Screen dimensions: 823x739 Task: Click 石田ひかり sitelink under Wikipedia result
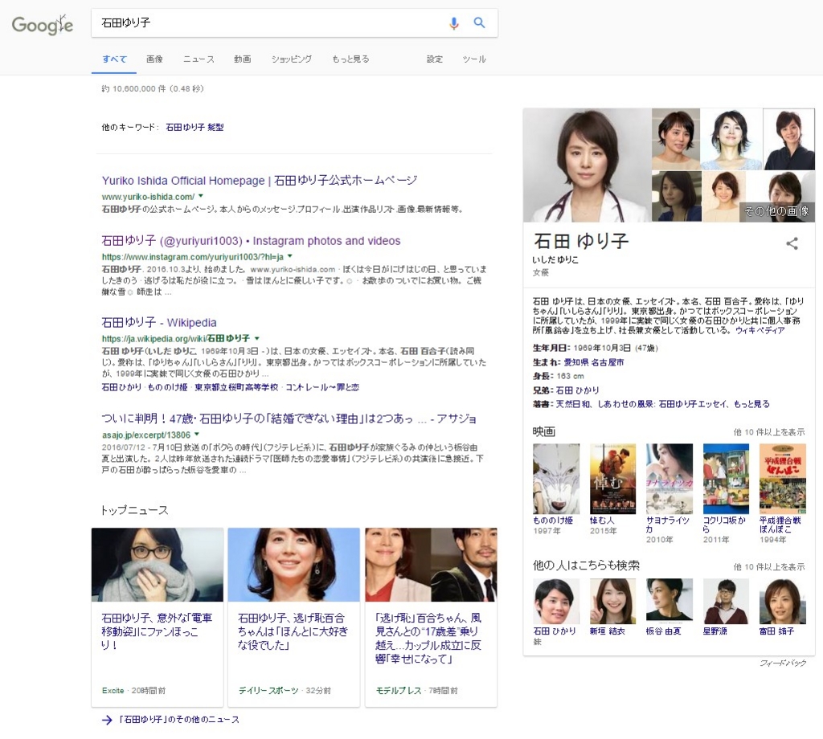pos(122,387)
